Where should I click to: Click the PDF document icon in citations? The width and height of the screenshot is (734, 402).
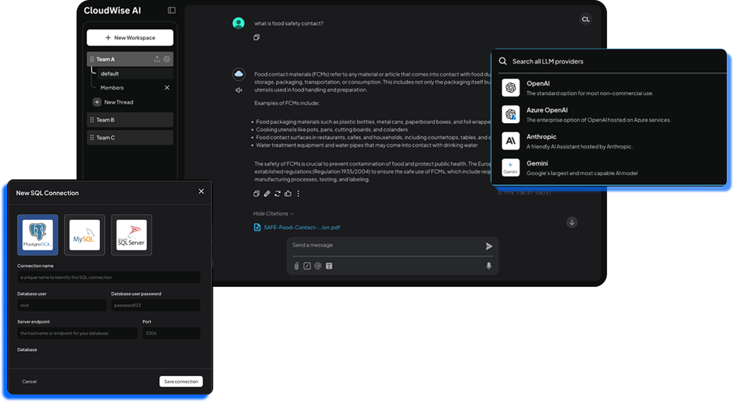(257, 227)
